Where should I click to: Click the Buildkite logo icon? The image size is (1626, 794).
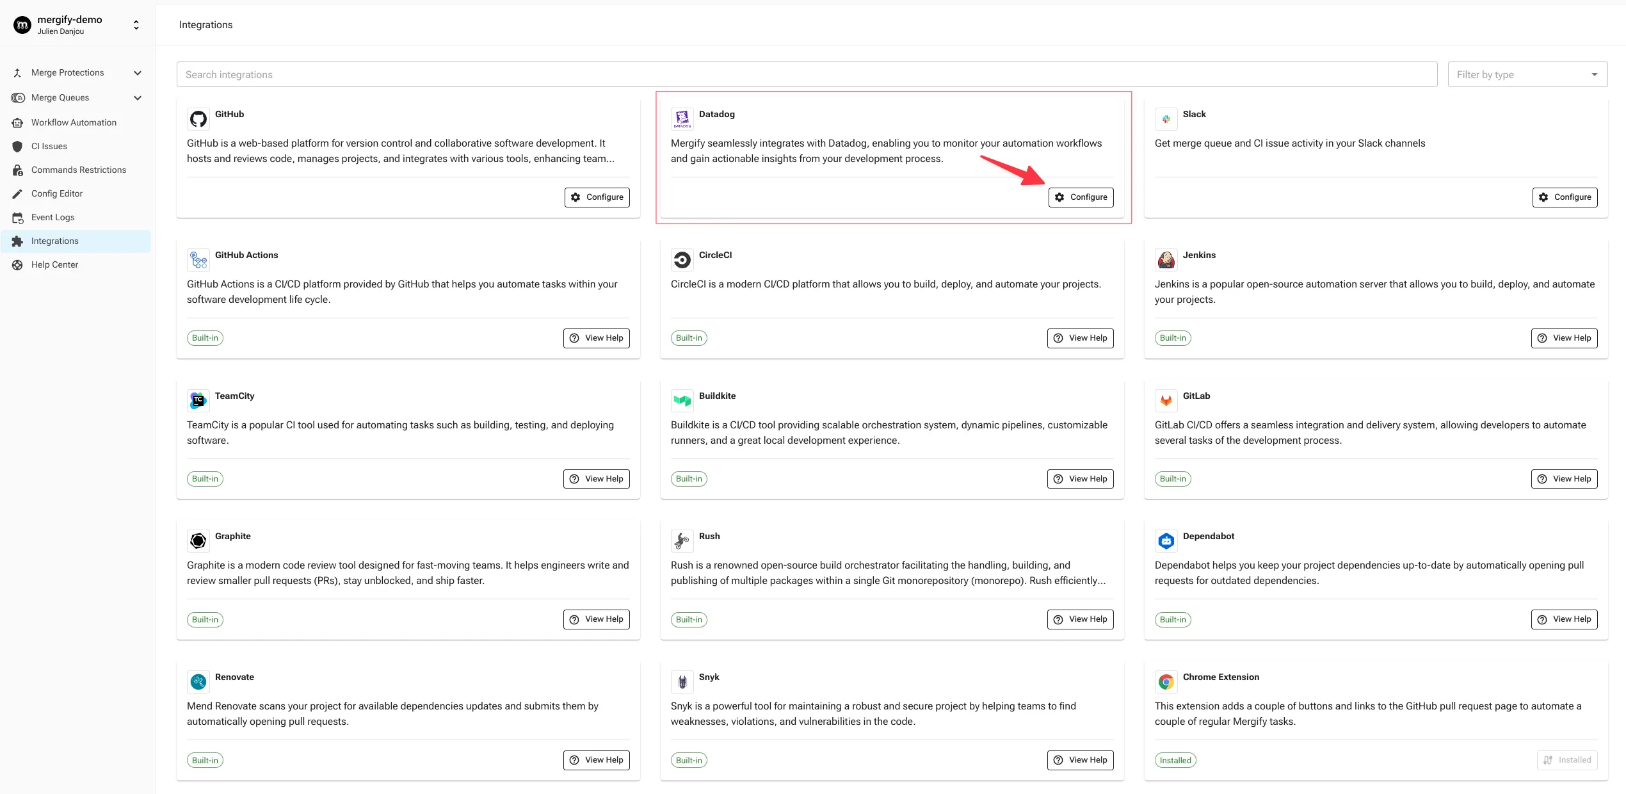point(682,400)
